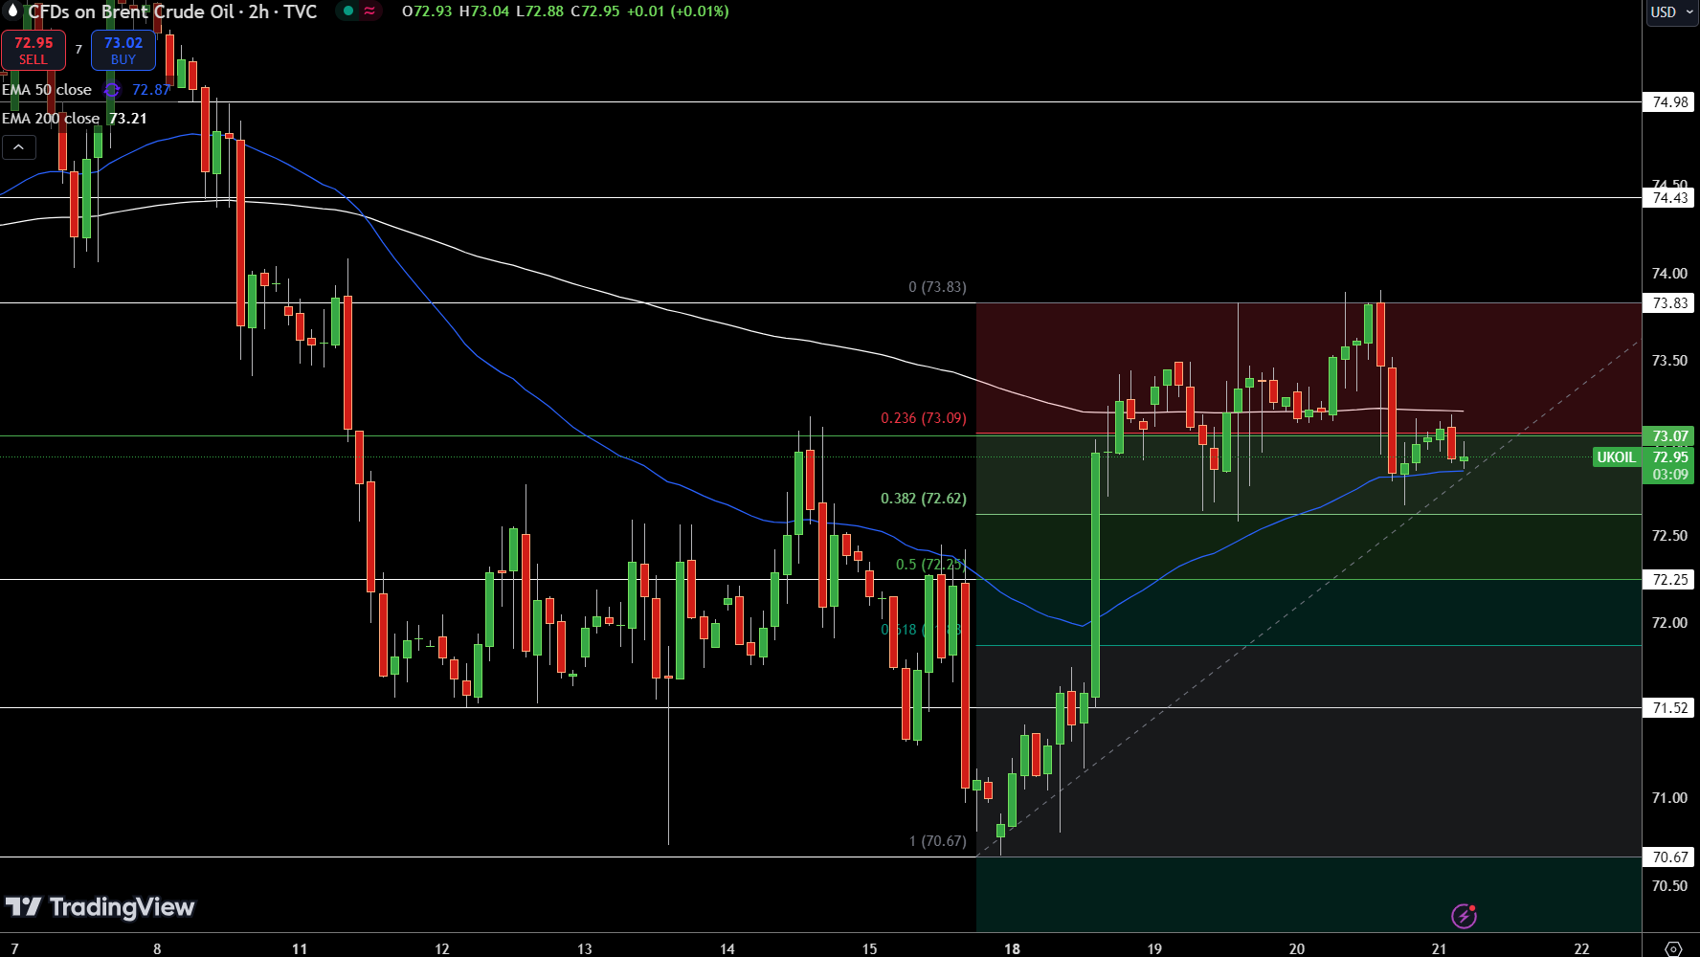Select the Fib level label 0.382 (72.62)
This screenshot has height=957, width=1700.
point(924,499)
